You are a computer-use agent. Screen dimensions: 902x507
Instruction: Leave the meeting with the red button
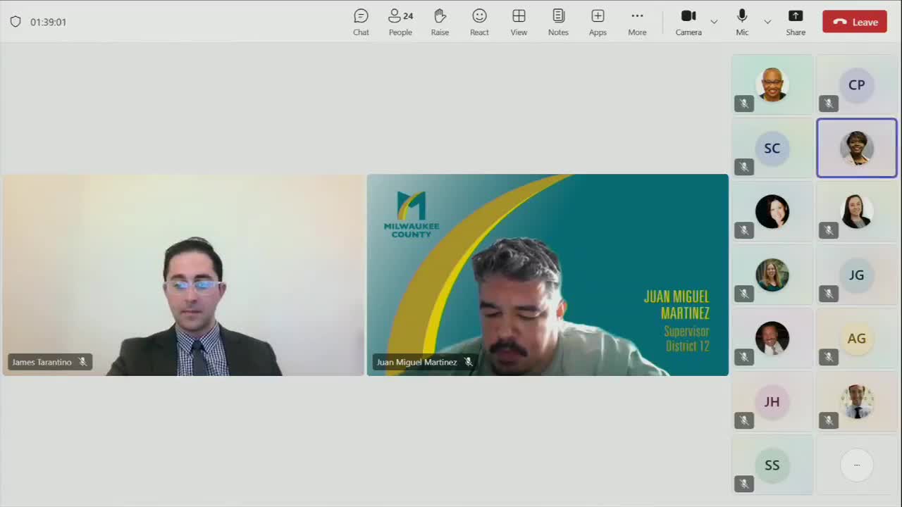click(855, 22)
